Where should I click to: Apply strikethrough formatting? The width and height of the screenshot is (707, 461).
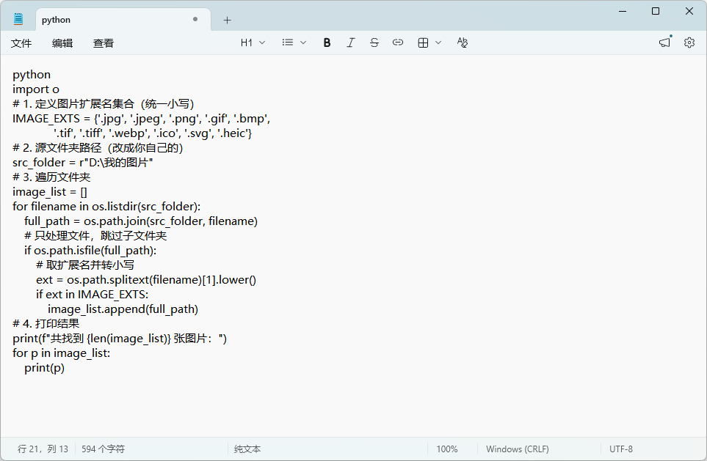pyautogui.click(x=374, y=43)
